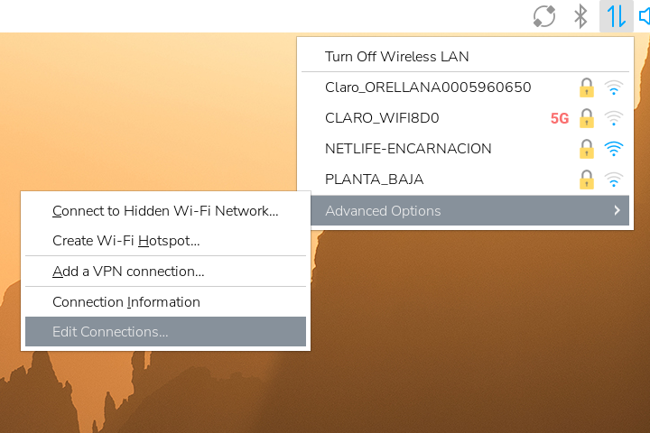Screen dimensions: 650x433
Task: Open the Bluetooth tray menu
Action: tap(580, 16)
